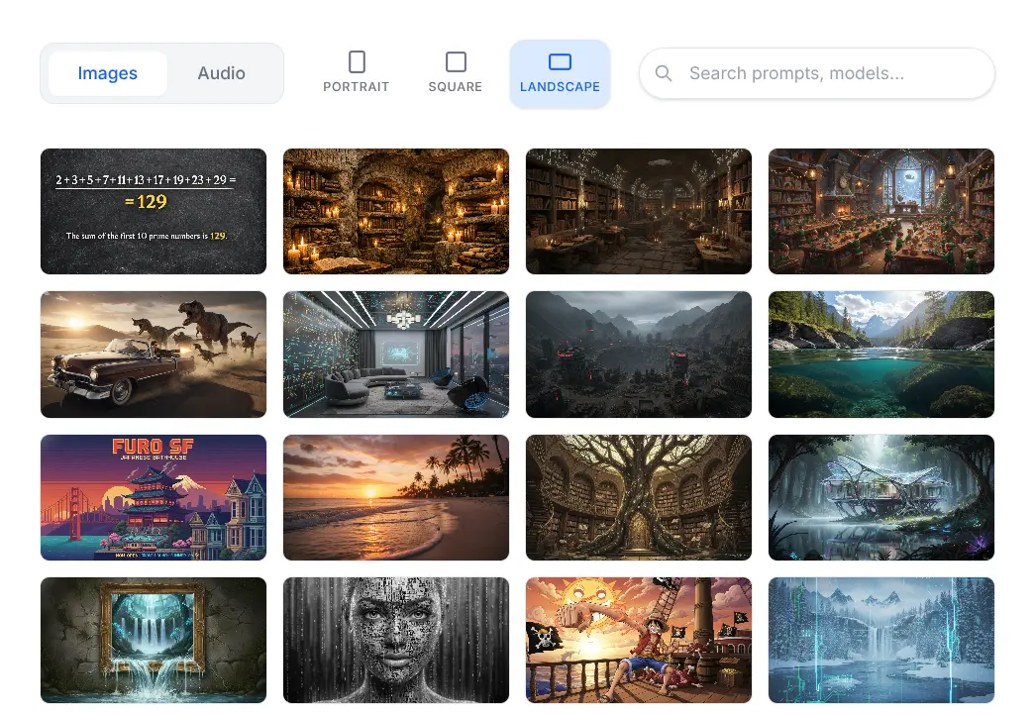
Task: Open the giant tree library image
Action: tap(639, 497)
